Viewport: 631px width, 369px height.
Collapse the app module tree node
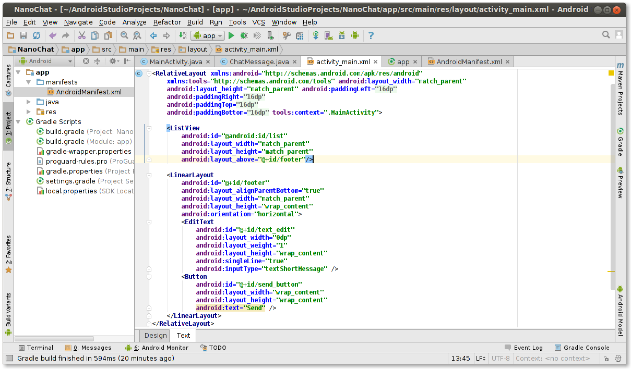pyautogui.click(x=19, y=72)
